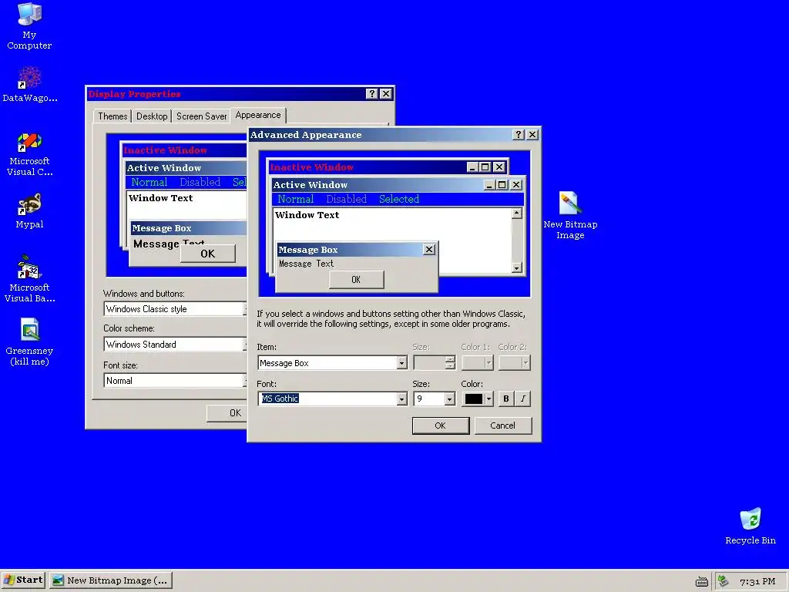Click preview Active Window maximize icon
The width and height of the screenshot is (789, 592).
(x=502, y=185)
